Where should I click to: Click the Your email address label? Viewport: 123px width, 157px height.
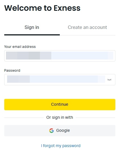click(20, 47)
